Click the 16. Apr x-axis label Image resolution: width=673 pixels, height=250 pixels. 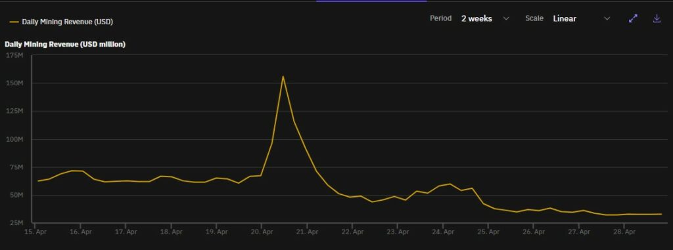80,232
